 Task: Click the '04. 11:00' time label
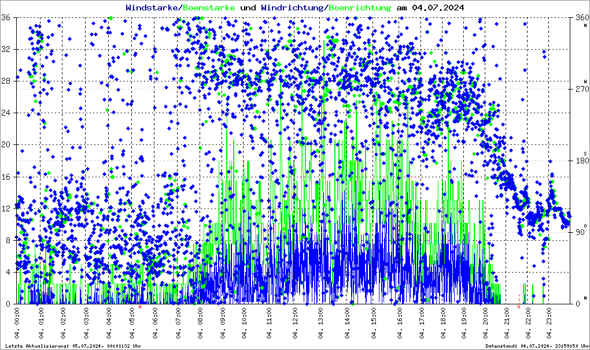tap(269, 323)
